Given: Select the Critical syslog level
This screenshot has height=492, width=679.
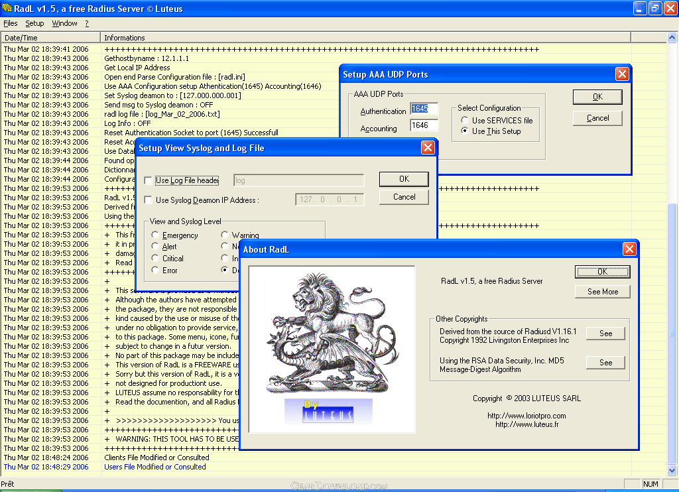Looking at the screenshot, I should click(155, 258).
